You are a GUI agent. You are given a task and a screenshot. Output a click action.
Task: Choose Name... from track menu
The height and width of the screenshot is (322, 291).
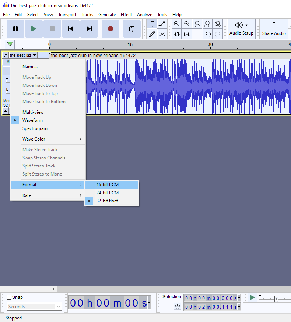click(30, 67)
